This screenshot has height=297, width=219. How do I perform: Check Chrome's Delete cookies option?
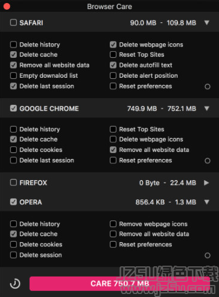click(x=13, y=149)
